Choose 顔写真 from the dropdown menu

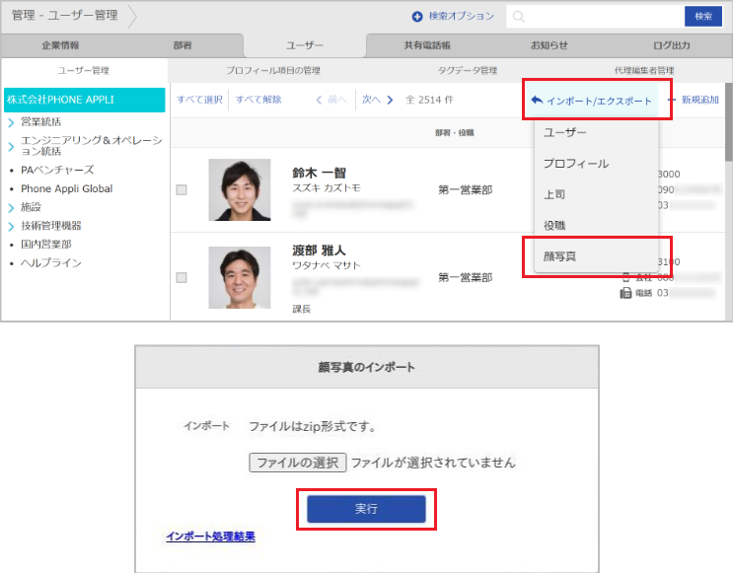tap(560, 256)
